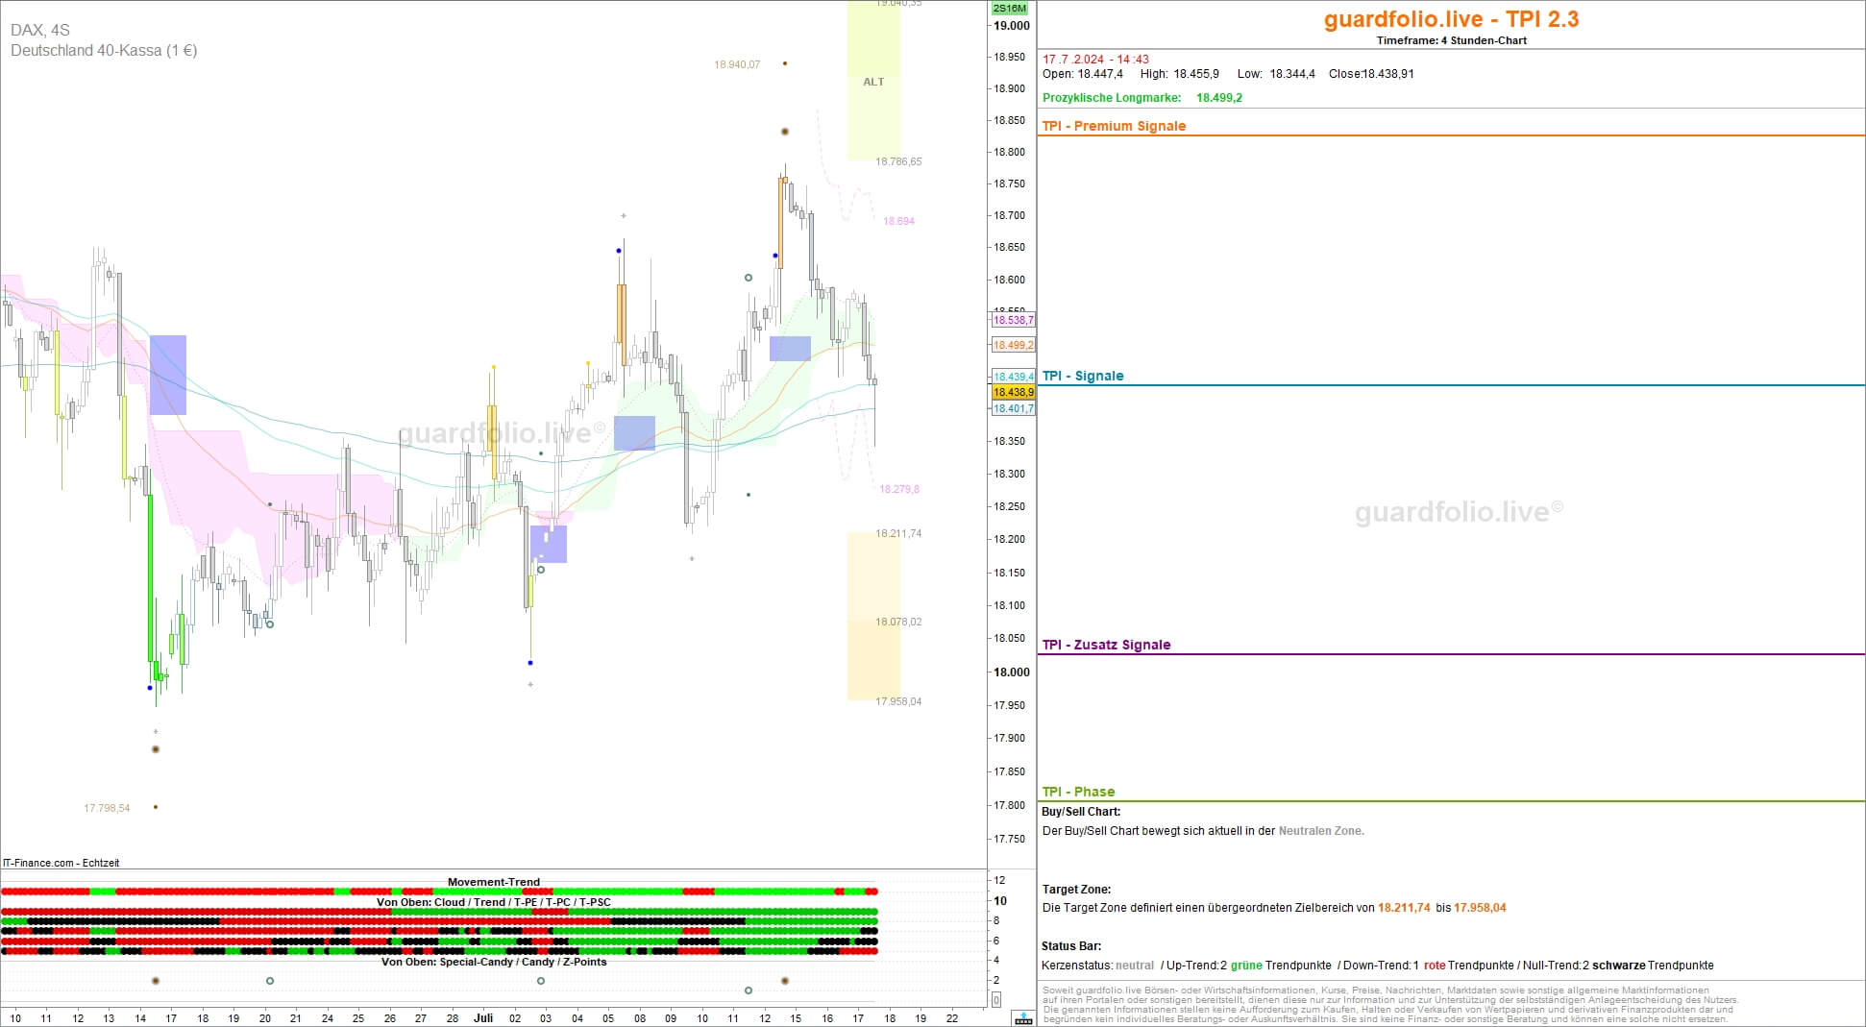The width and height of the screenshot is (1866, 1027).
Task: Select the orange 18.499,2 price tag on the axis
Action: [x=1013, y=345]
